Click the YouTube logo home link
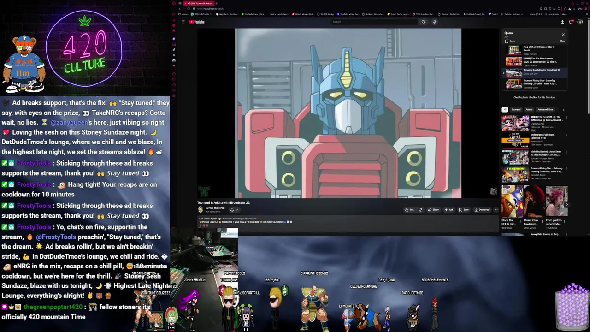This screenshot has width=590, height=332. pyautogui.click(x=197, y=22)
